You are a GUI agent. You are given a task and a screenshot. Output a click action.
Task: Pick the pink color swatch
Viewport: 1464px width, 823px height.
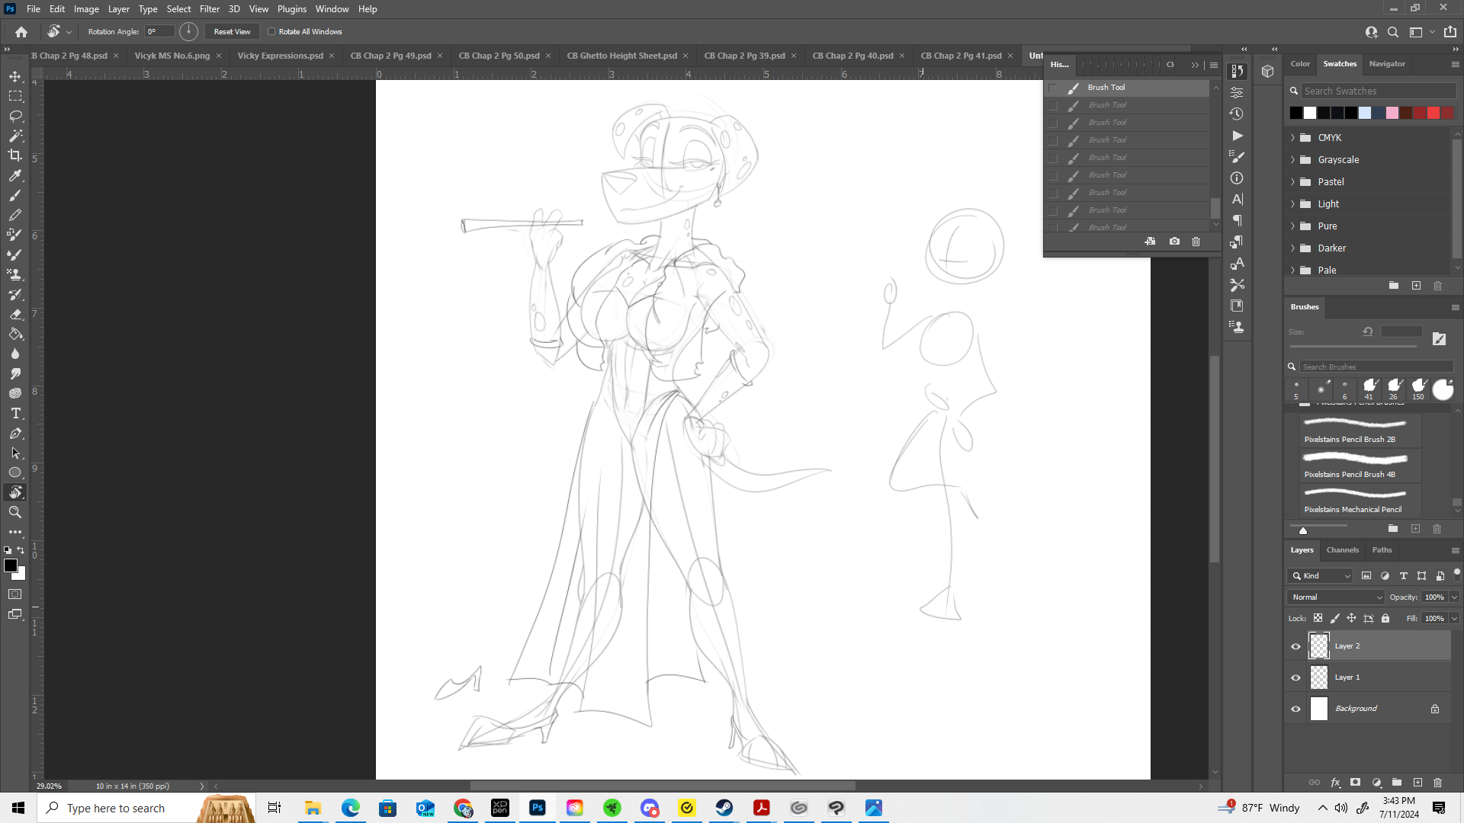(1392, 113)
